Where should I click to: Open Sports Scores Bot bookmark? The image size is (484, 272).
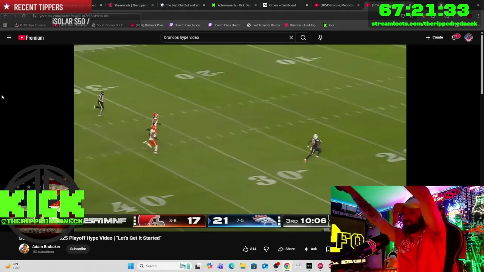coord(109,25)
